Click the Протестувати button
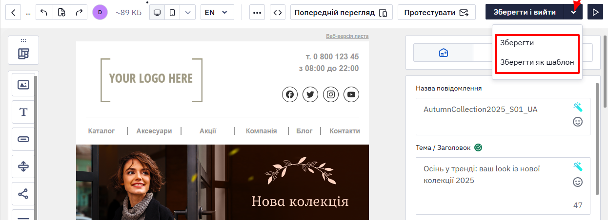 click(x=437, y=12)
